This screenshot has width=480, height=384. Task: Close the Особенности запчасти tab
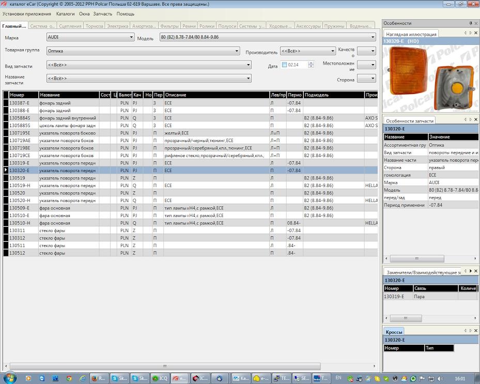tap(476, 119)
